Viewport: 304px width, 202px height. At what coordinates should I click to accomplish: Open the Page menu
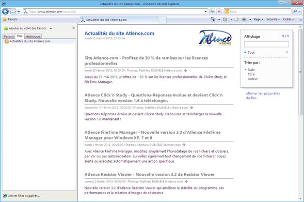[258, 19]
